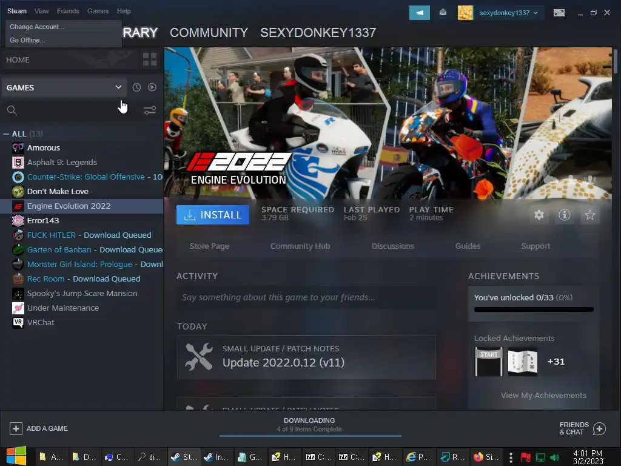
Task: Click the activity status input field
Action: tap(306, 297)
